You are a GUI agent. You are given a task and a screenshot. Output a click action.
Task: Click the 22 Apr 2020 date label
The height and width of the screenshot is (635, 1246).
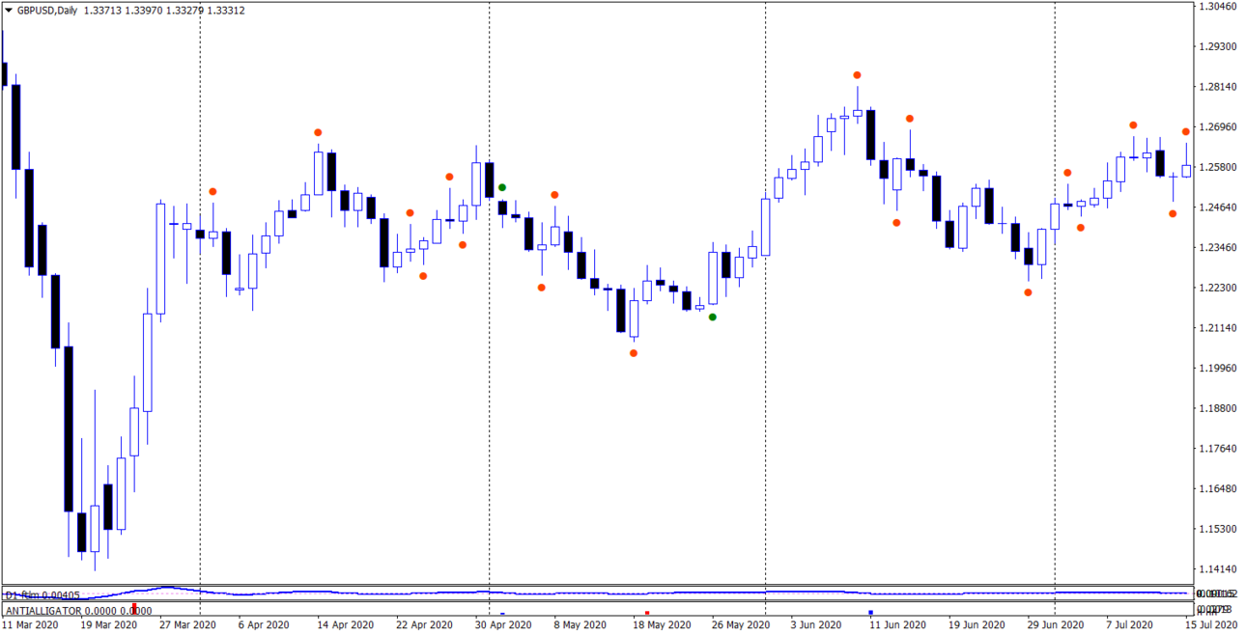[425, 625]
